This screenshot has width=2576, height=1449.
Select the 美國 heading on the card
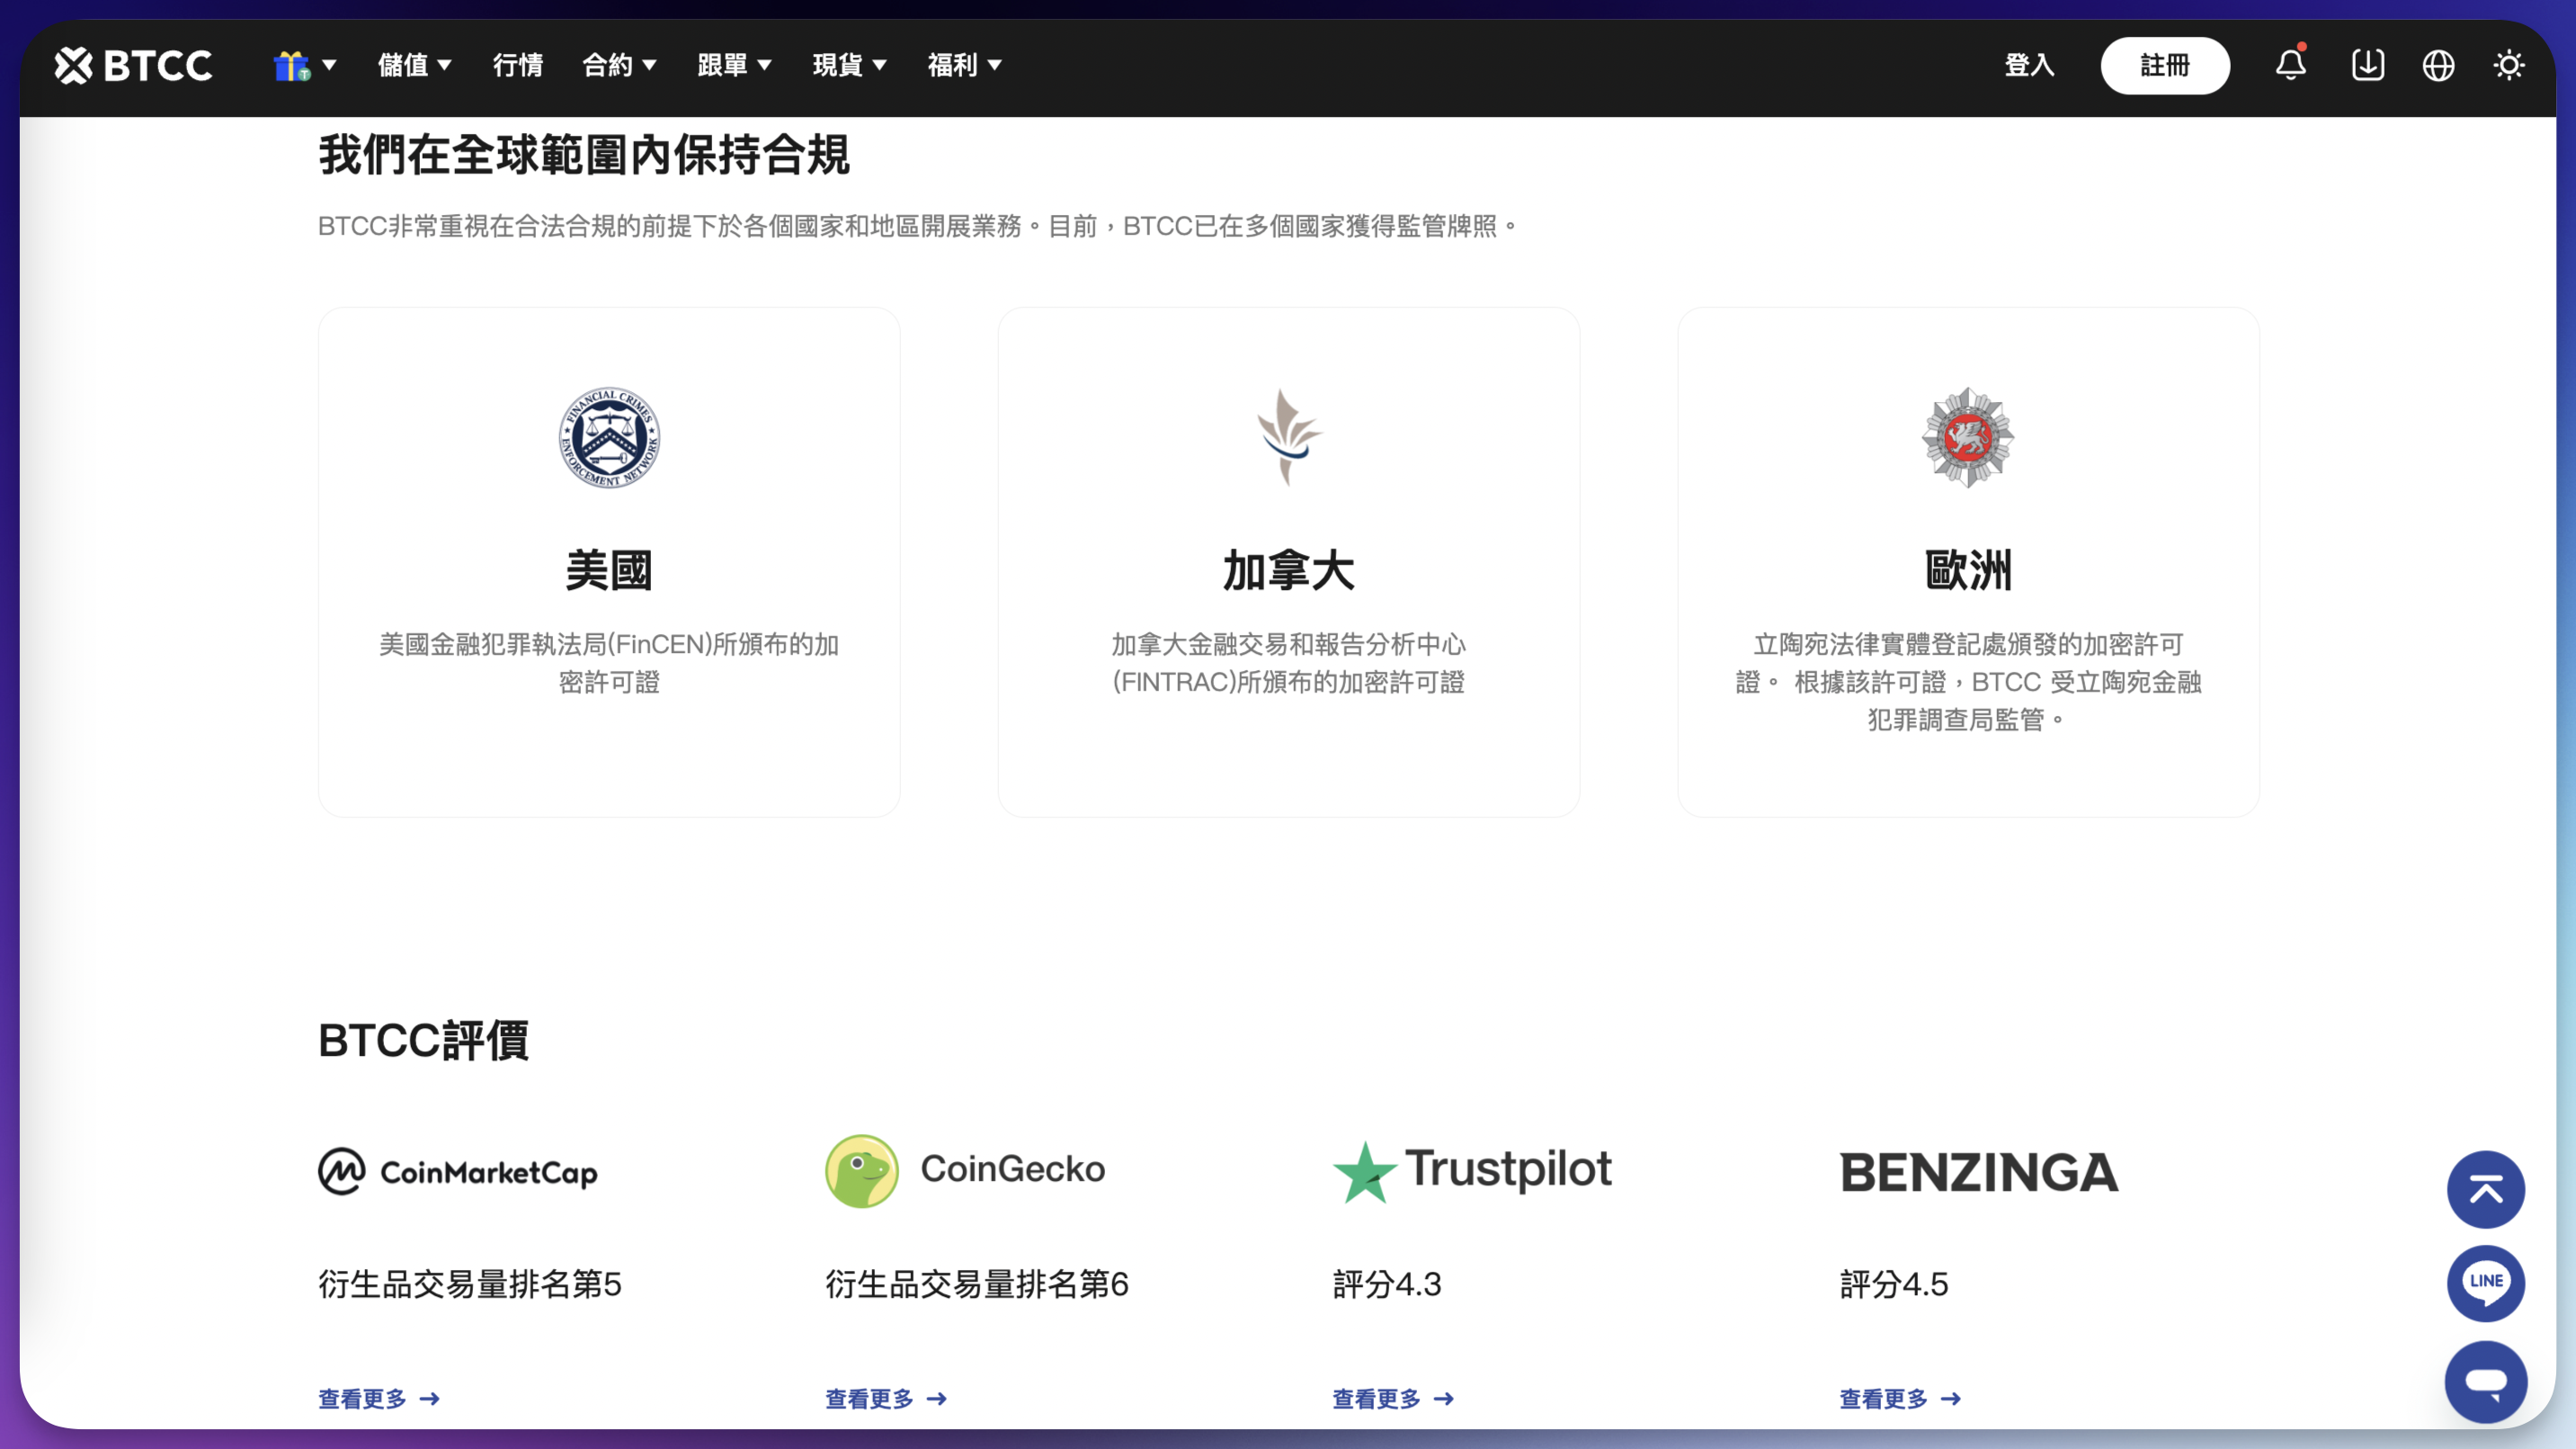click(x=609, y=570)
